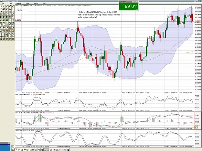Image resolution: width=202 pixels, height=151 pixels.
Task: Expand the arrow in the EURUSD quote widget
Action: [x=137, y=9]
